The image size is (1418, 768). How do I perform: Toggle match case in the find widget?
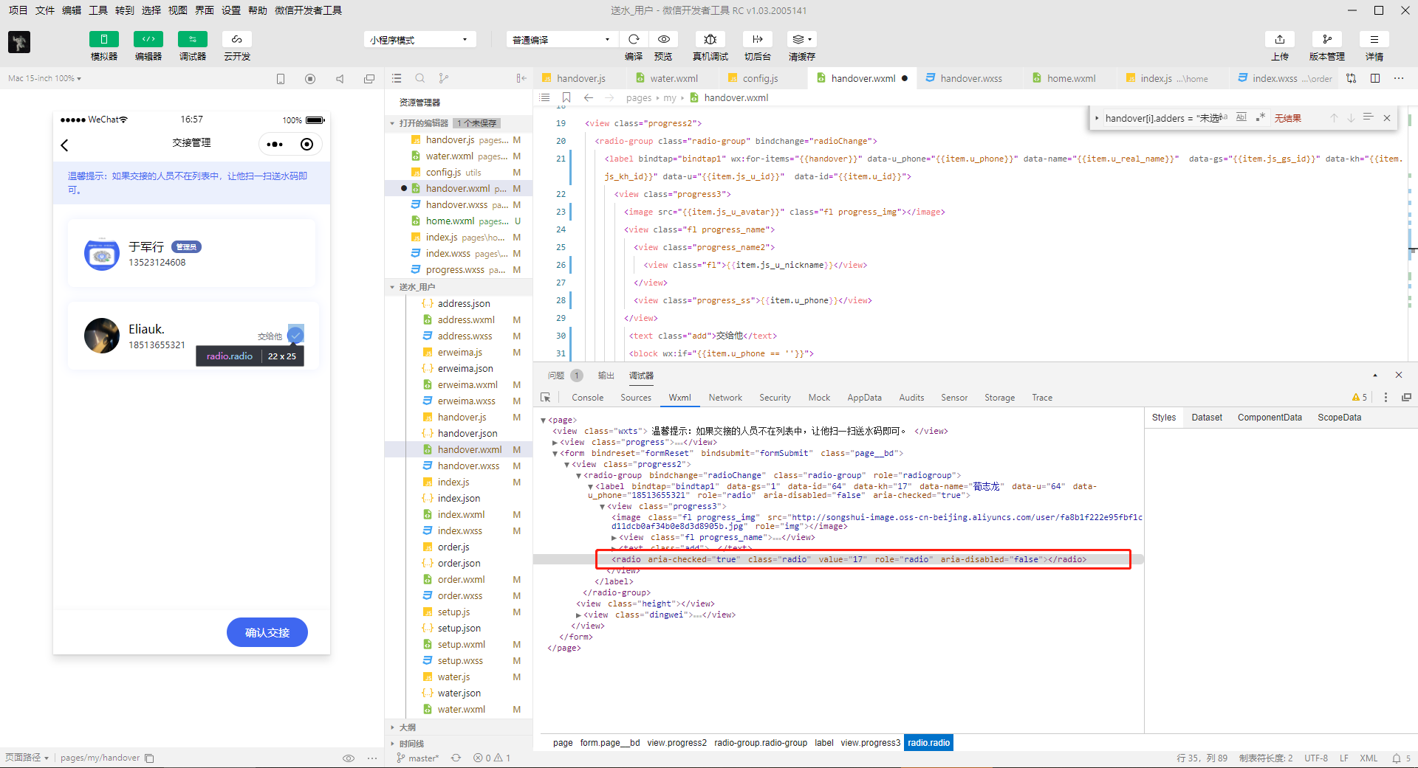[x=1224, y=117]
